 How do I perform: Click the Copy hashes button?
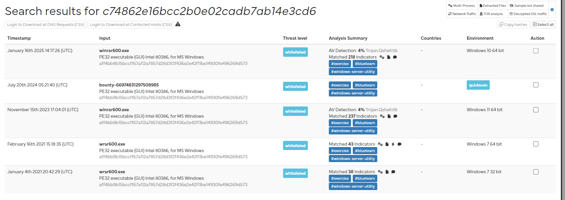[513, 25]
